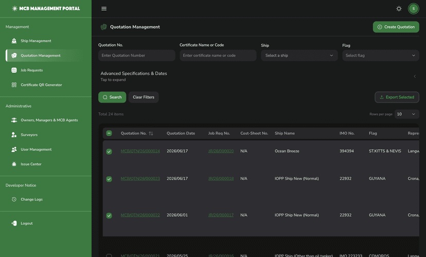Image resolution: width=426 pixels, height=257 pixels.
Task: Click the Certificate QR Generator icon
Action: [x=14, y=85]
